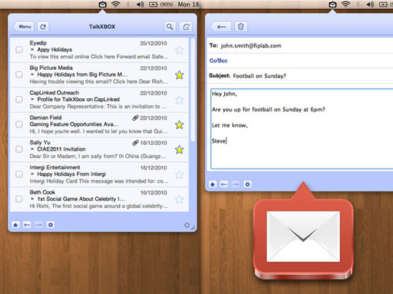The height and width of the screenshot is (294, 393).
Task: Open settings gear in inbox window footer
Action: [50, 225]
